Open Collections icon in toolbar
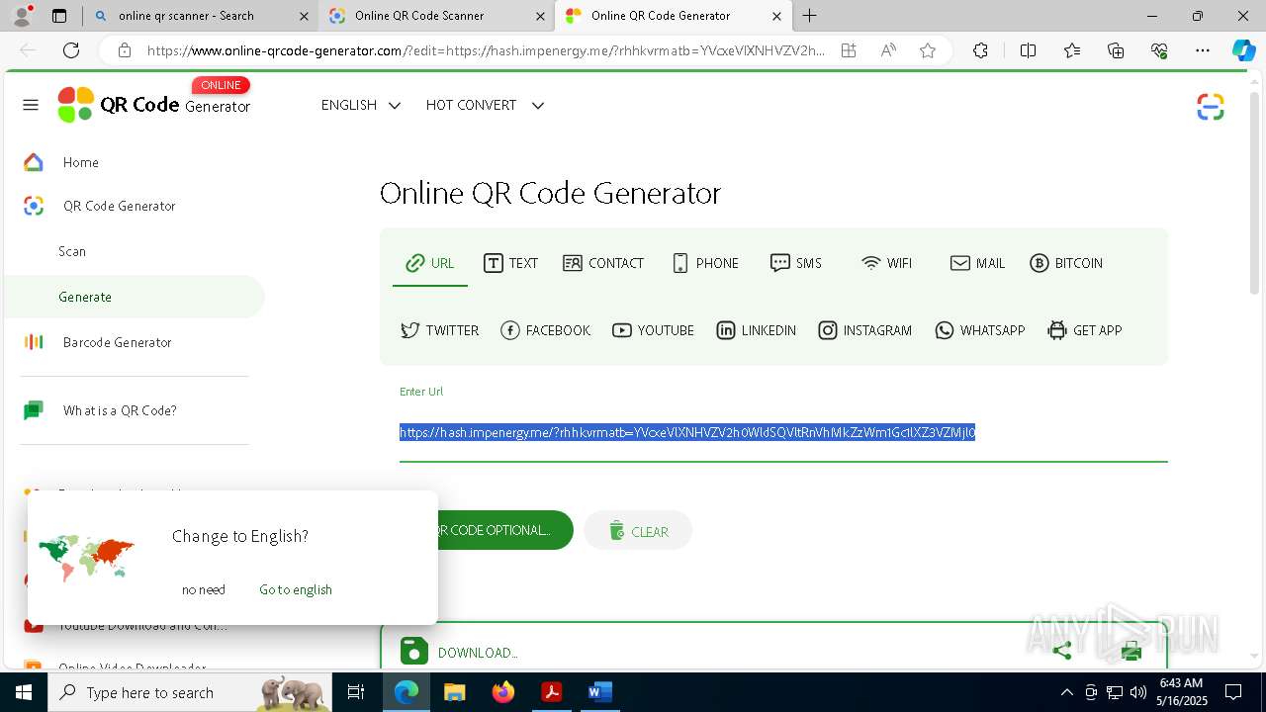 (1116, 50)
